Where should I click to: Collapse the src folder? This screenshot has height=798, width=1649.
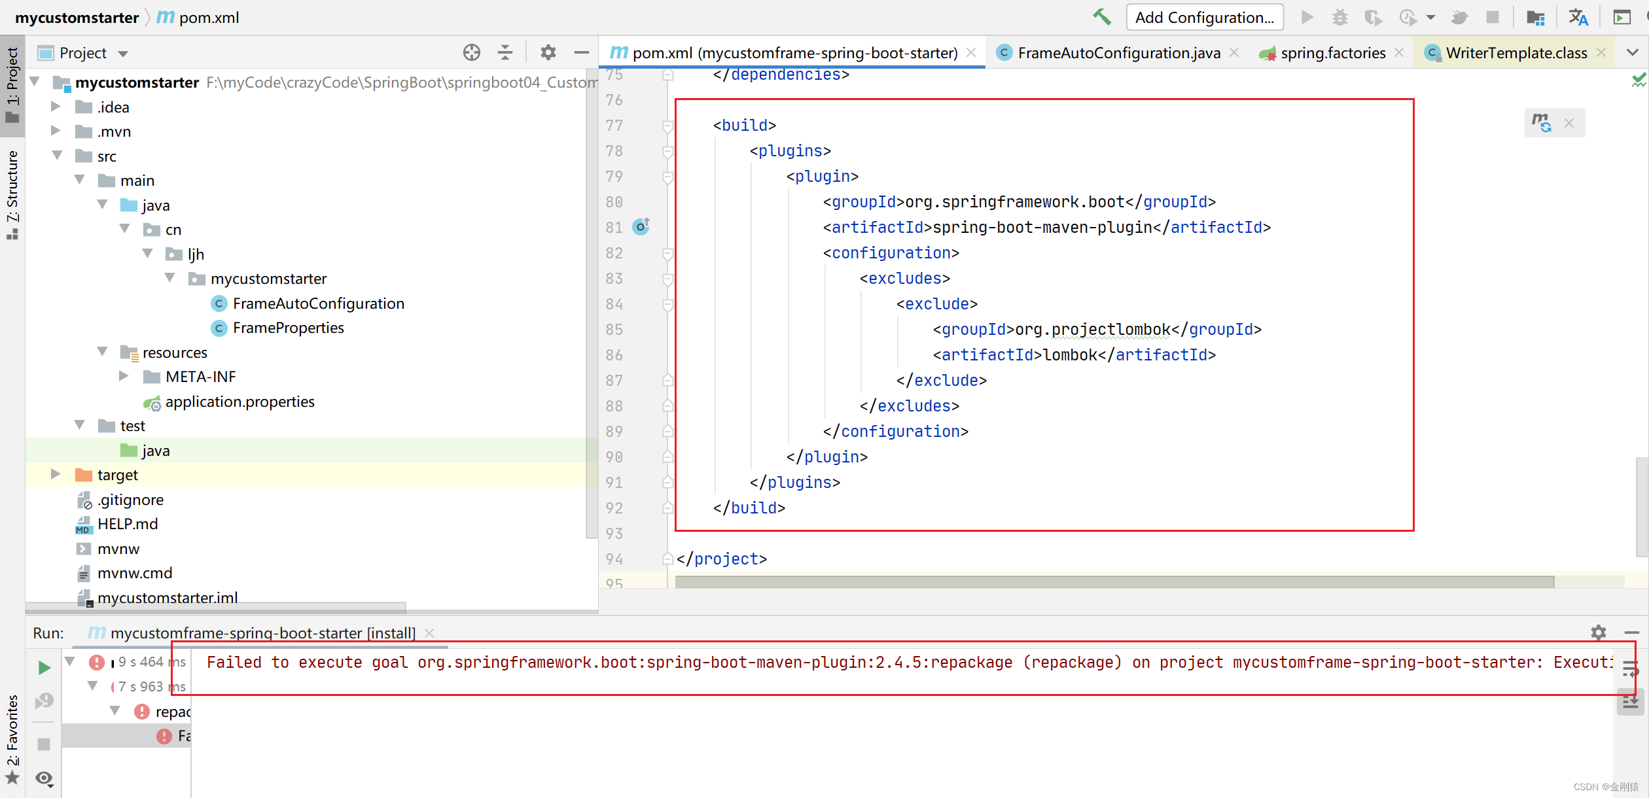pos(57,156)
